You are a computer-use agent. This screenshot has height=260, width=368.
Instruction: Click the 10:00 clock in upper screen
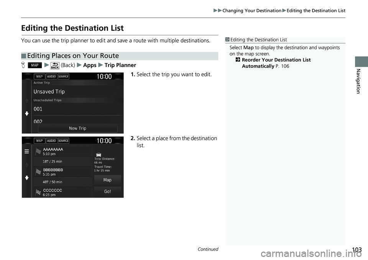pos(104,77)
